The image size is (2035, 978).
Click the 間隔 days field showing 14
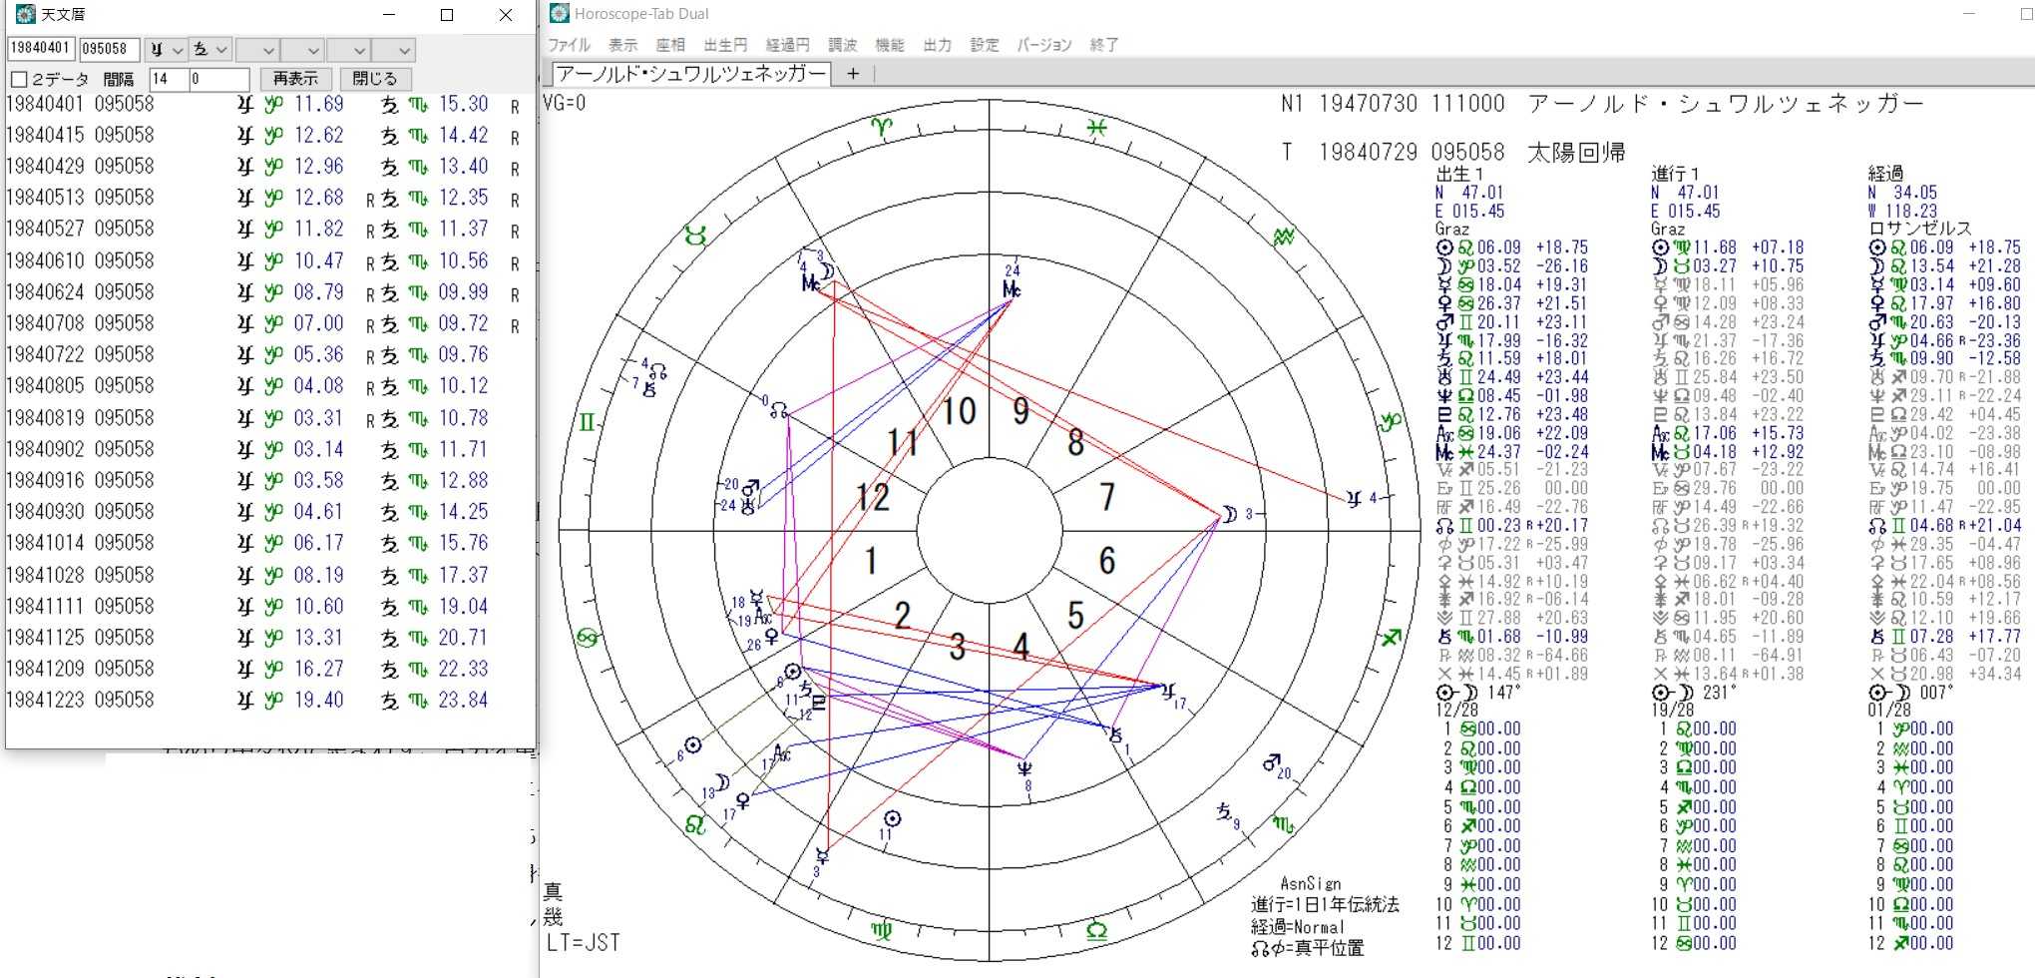pos(168,79)
